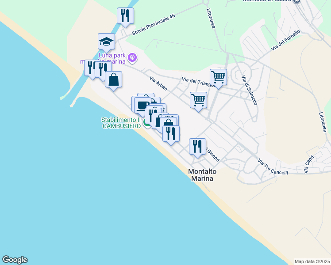This screenshot has width=331, height=265.
Task: Click the Via Capri street label
Action: tap(309, 164)
